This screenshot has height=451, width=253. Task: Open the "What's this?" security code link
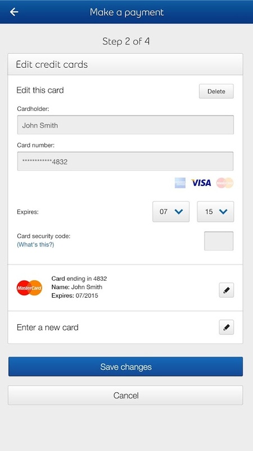click(35, 245)
